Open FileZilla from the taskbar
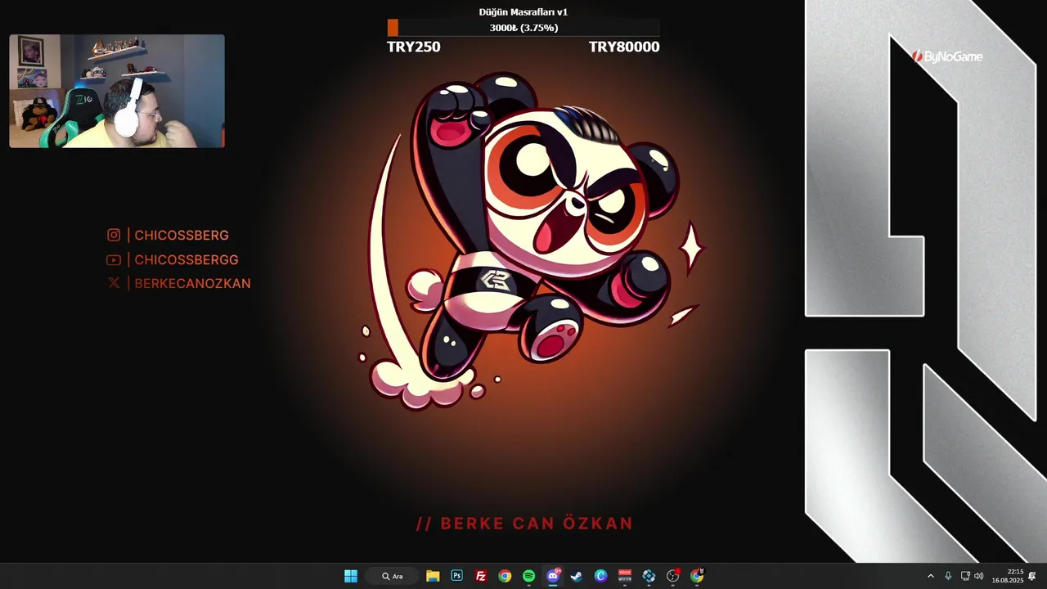 point(481,576)
